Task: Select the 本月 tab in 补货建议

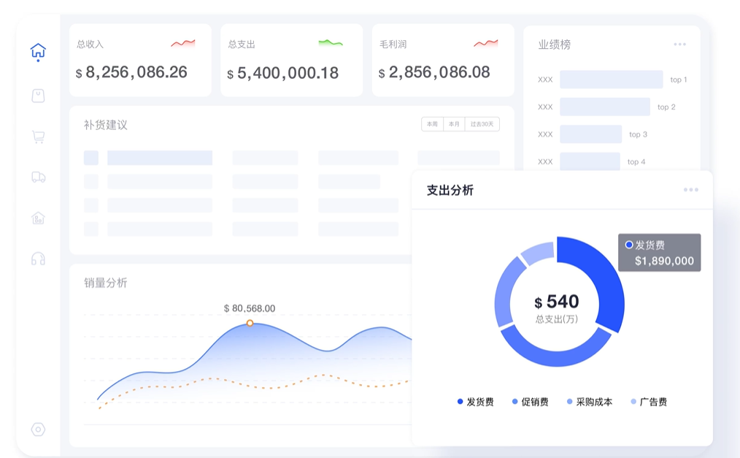Action: coord(454,124)
